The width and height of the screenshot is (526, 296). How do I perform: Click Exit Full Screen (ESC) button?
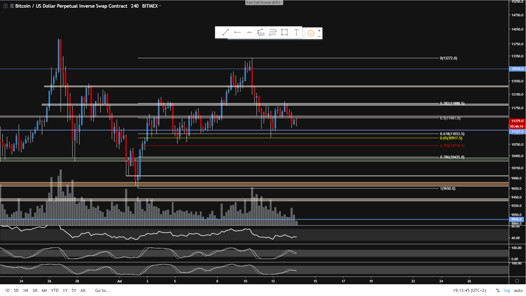[x=264, y=2]
